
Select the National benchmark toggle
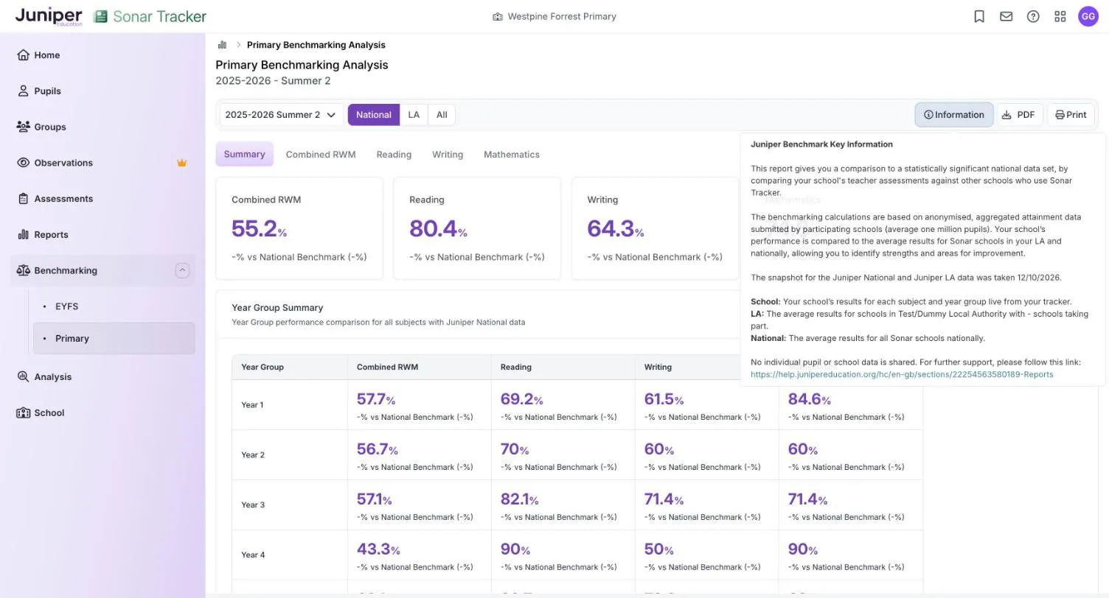point(374,115)
